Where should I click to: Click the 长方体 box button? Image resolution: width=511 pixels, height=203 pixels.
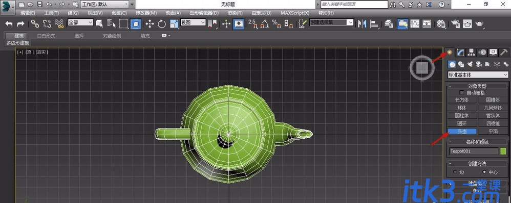(x=462, y=100)
